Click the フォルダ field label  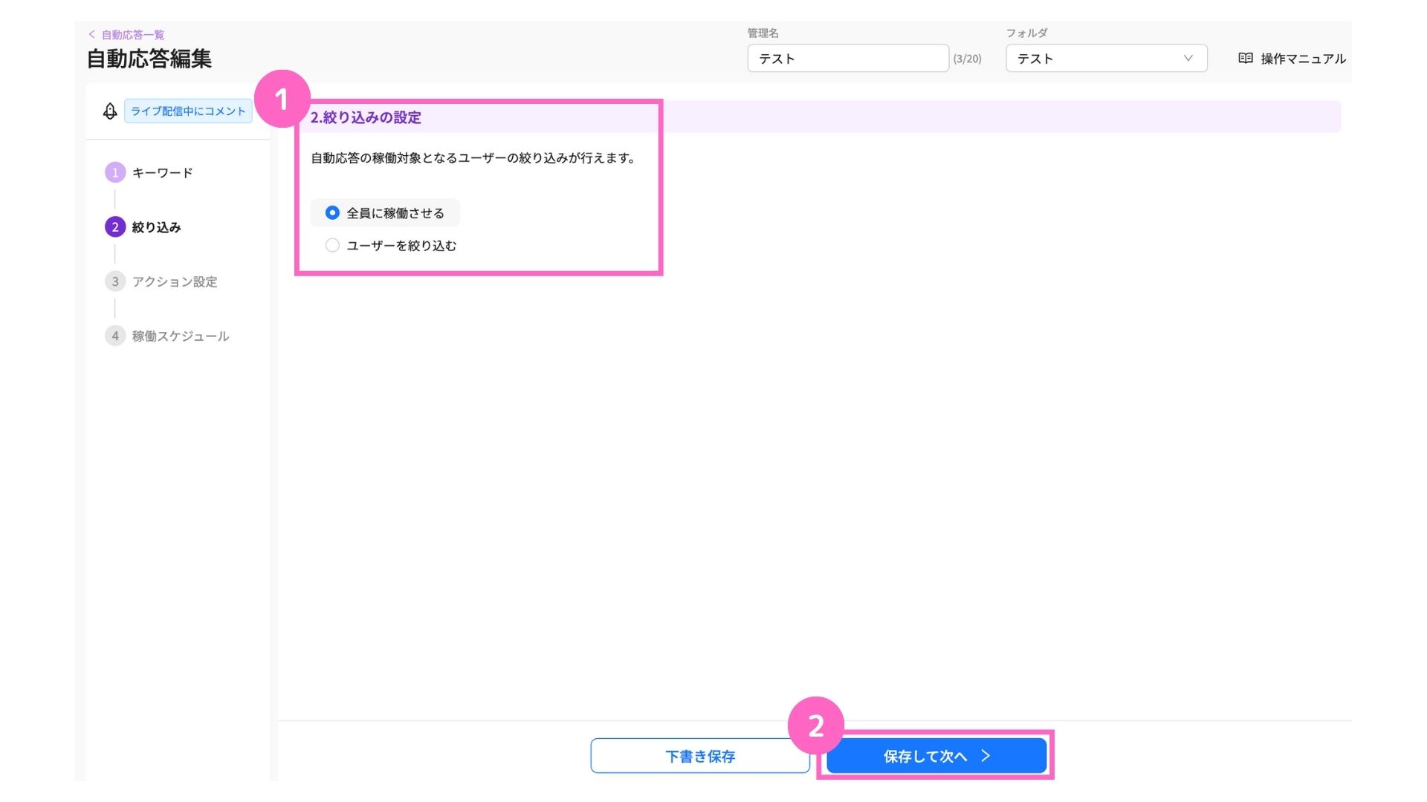point(1027,33)
